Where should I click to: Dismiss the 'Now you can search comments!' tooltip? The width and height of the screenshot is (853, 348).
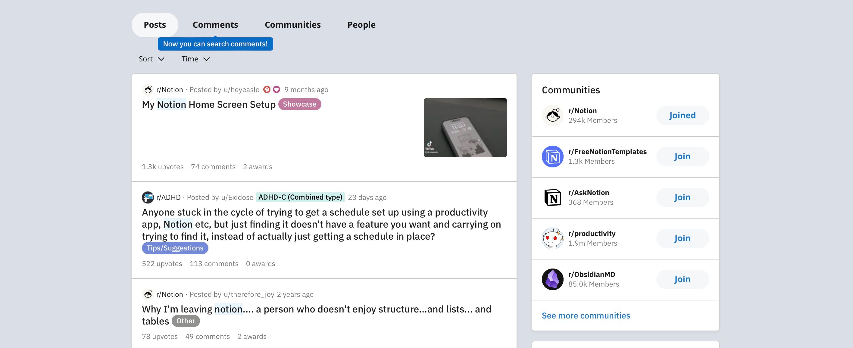point(215,44)
